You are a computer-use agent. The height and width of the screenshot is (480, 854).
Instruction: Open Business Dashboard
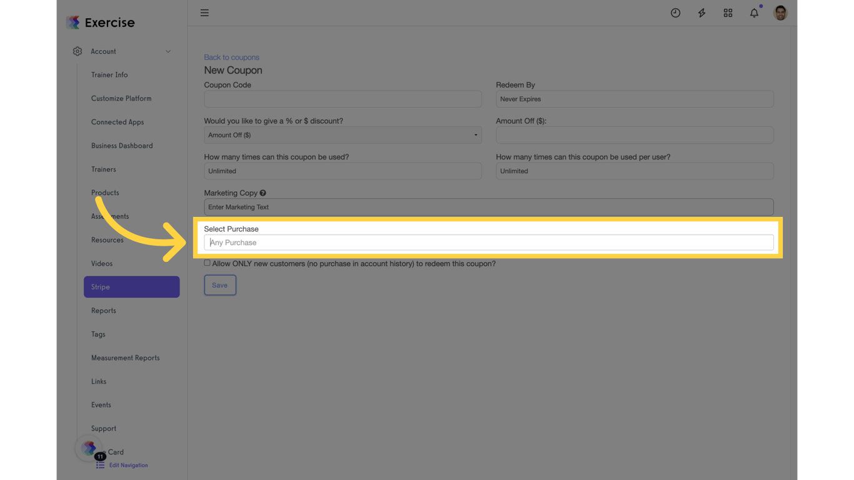point(122,146)
